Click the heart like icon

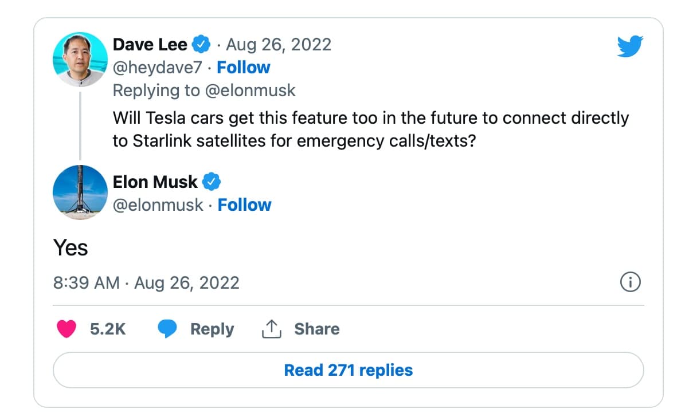tap(66, 329)
